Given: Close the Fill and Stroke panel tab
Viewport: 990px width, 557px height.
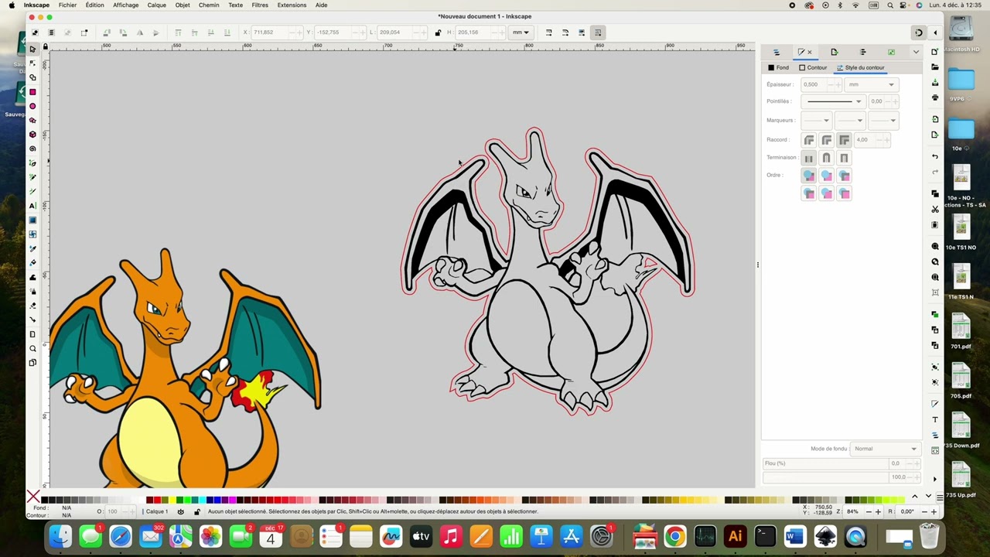Looking at the screenshot, I should pyautogui.click(x=810, y=52).
